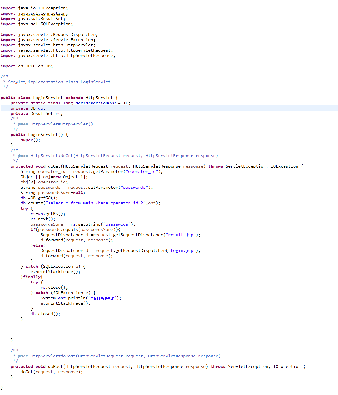The image size is (338, 395).
Task: Click the 'String passwordsSure=null;' line
Action: [53, 193]
